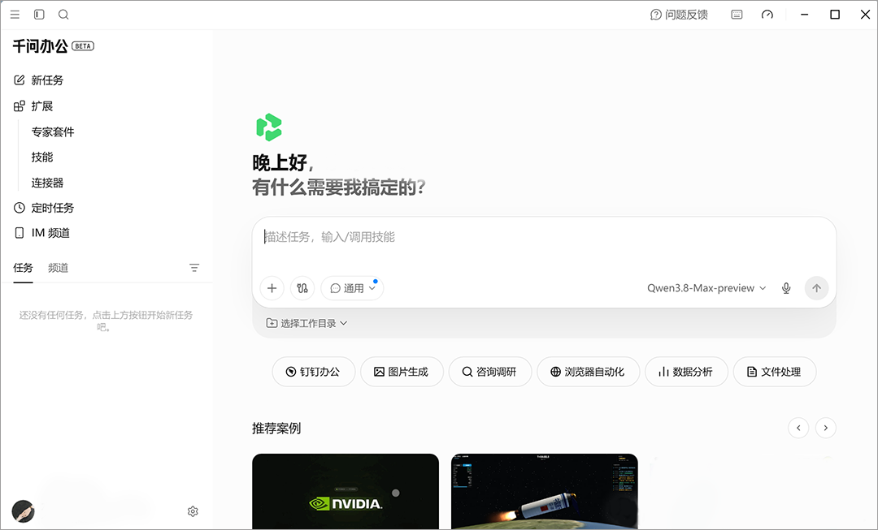Click the 千问办公 app title
Viewport: 878px width, 530px height.
click(41, 45)
